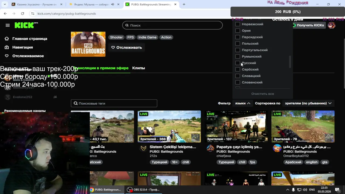Check the Персидский language checkbox
This screenshot has width=345, height=194.
tap(237, 37)
